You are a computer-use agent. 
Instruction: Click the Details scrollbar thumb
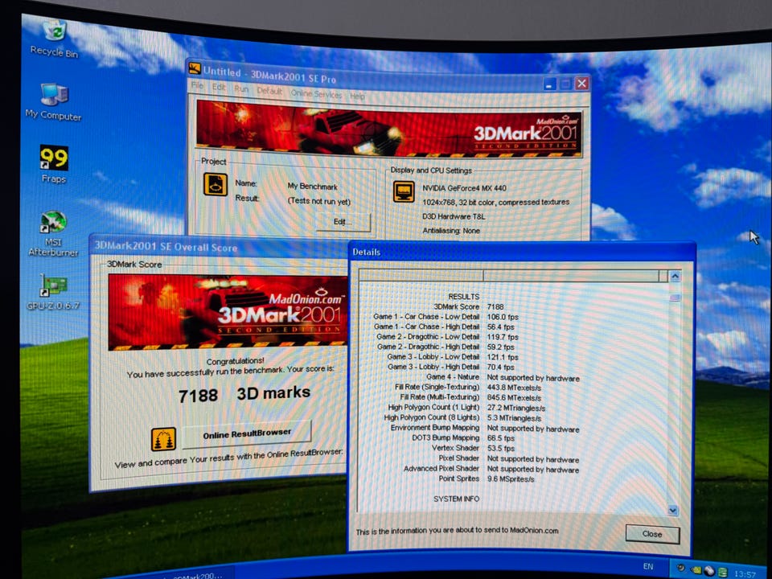point(675,298)
